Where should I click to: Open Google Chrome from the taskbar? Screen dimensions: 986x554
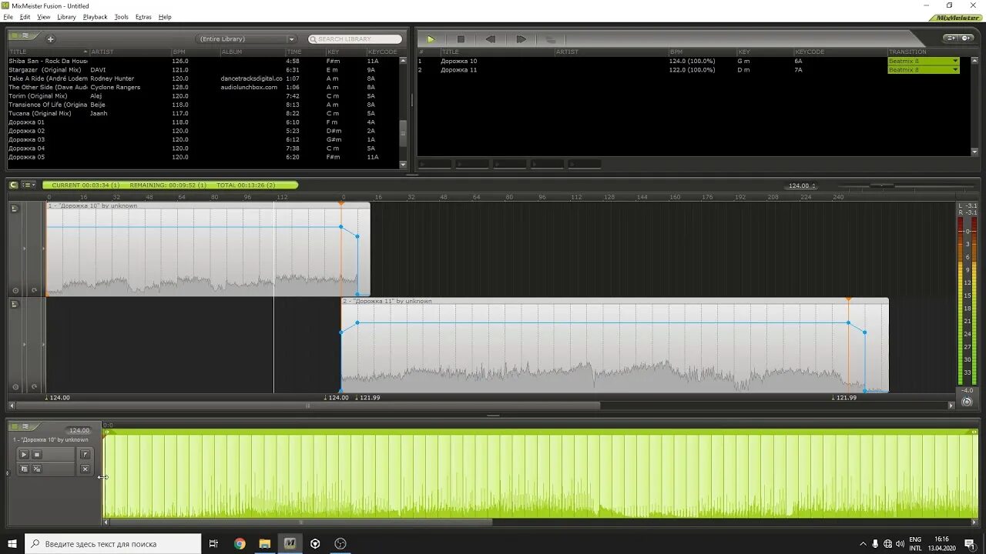[x=240, y=543]
